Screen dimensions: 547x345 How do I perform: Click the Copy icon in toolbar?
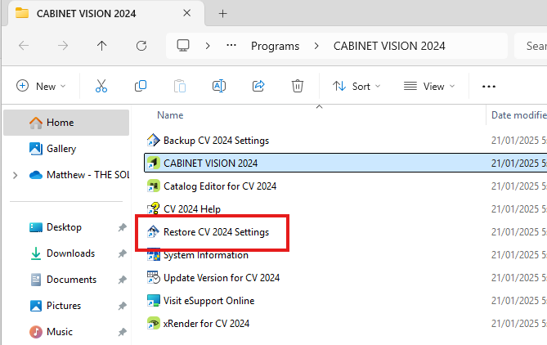[x=141, y=86]
